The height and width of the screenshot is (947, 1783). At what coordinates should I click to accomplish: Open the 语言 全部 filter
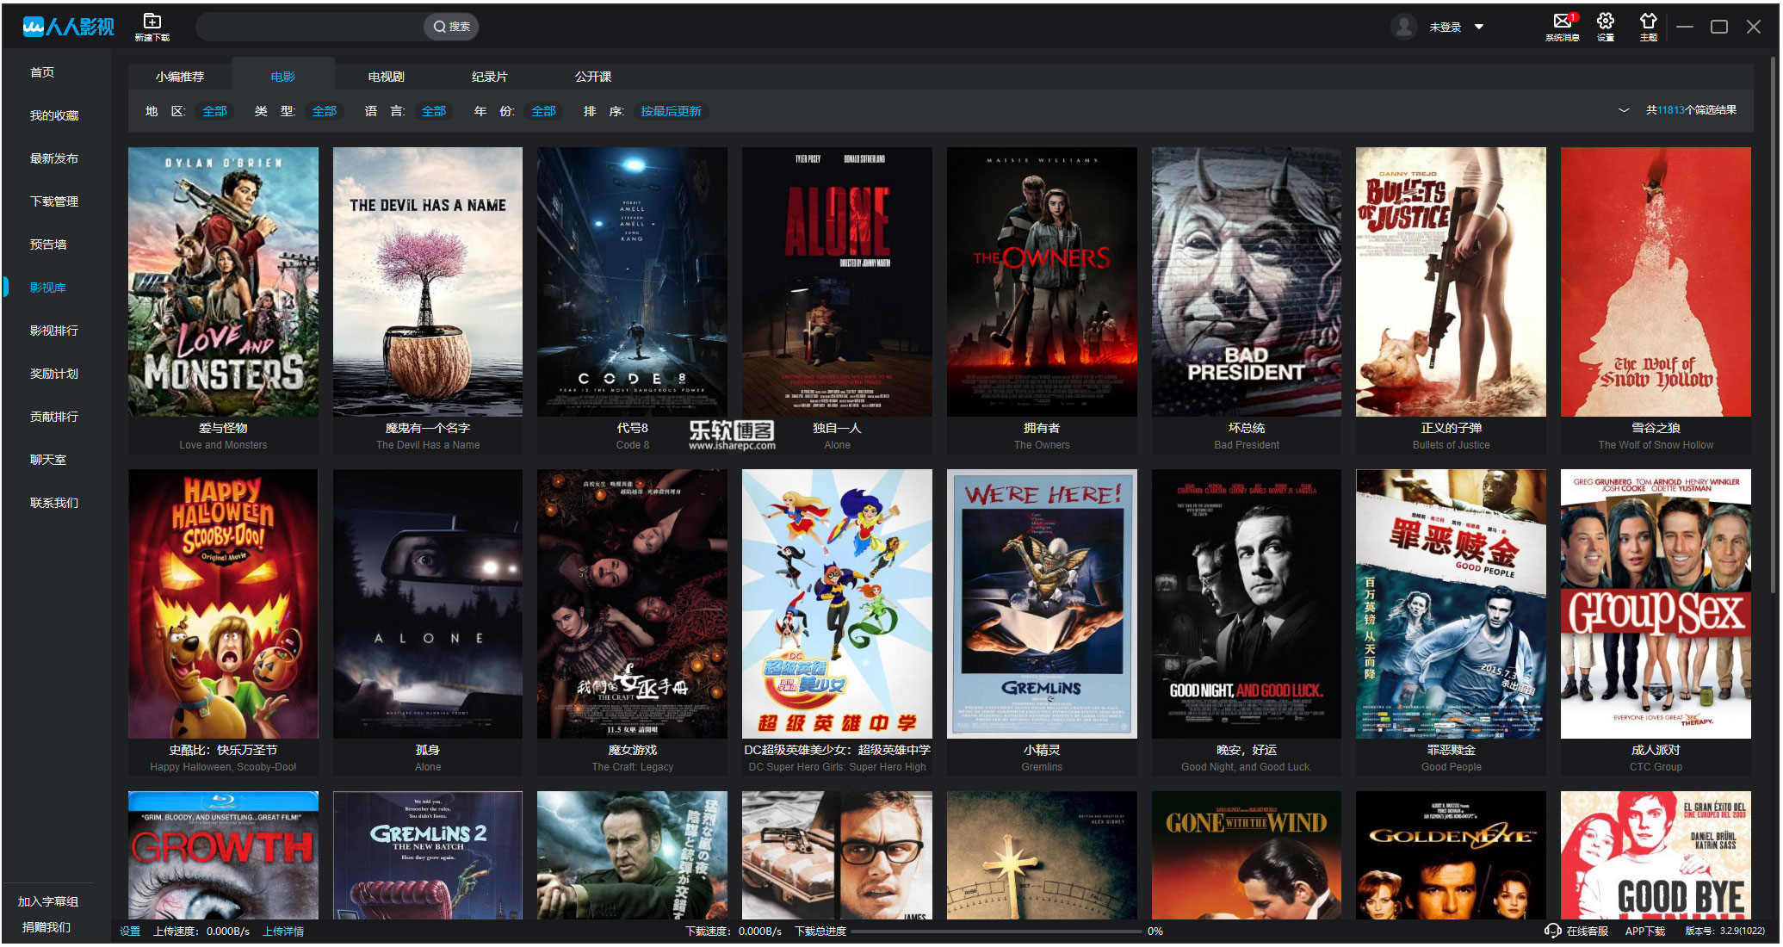pyautogui.click(x=433, y=111)
